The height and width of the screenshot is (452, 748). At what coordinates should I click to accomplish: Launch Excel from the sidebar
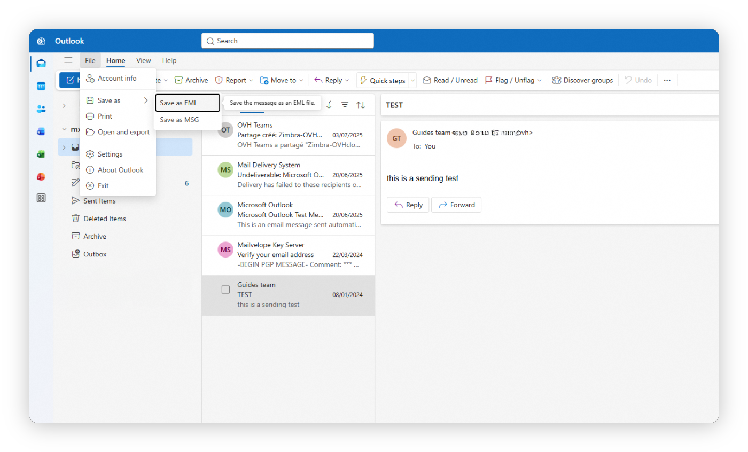[x=41, y=153]
